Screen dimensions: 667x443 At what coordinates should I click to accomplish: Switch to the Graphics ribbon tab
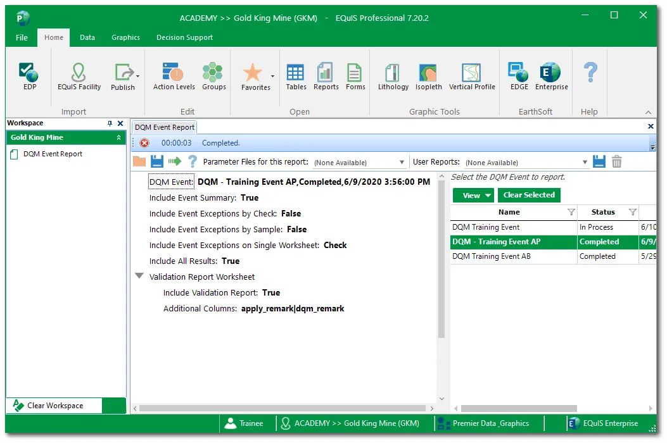(x=125, y=37)
